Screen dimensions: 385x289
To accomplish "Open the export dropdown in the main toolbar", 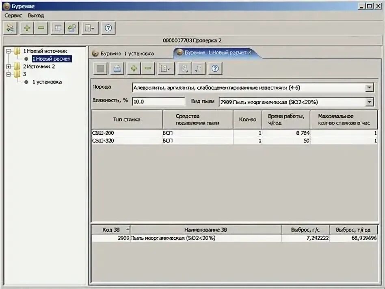I will pos(90,28).
